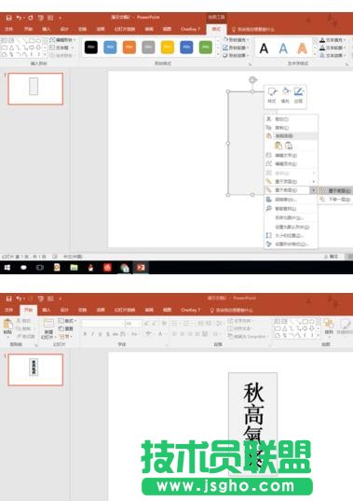Choose Size and Position in the context menu
353x501 pixels.
pos(291,235)
